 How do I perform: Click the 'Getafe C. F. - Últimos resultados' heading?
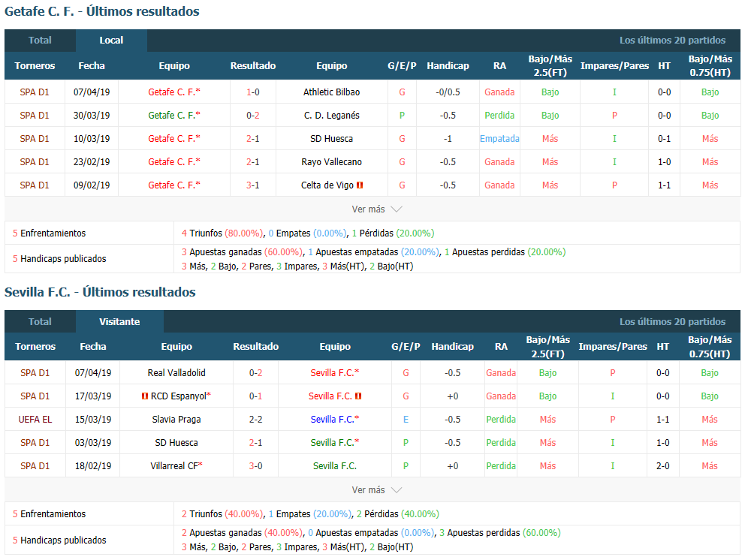click(102, 11)
